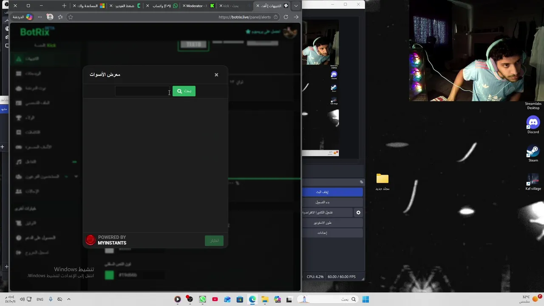This screenshot has height=306, width=544.
Task: Click the browser forward arrow icon
Action: pyautogui.click(x=296, y=17)
